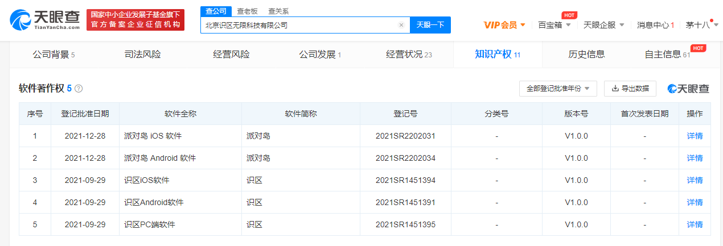Switch to the 查老板 search tab

point(247,11)
